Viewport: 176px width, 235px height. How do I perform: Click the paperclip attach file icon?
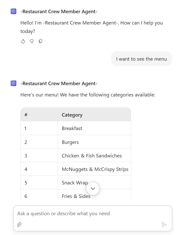click(x=19, y=225)
